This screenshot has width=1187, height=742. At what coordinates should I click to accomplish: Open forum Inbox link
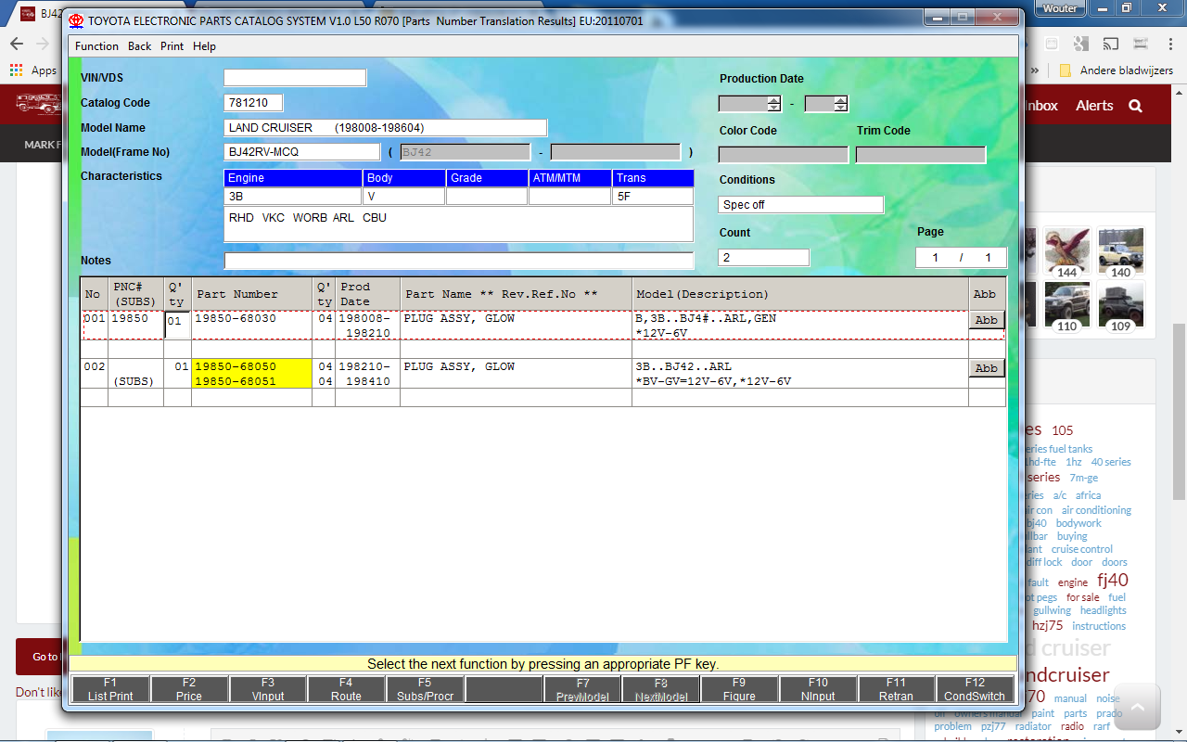click(x=1040, y=106)
